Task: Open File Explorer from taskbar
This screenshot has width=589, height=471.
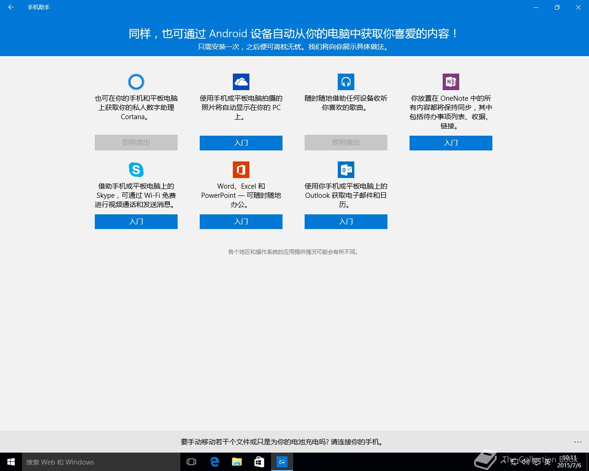Action: (237, 462)
